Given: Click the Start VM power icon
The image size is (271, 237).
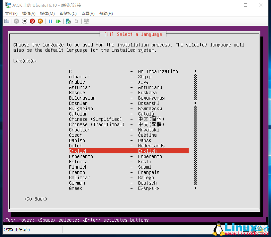Looking at the screenshot, I should 16,21.
